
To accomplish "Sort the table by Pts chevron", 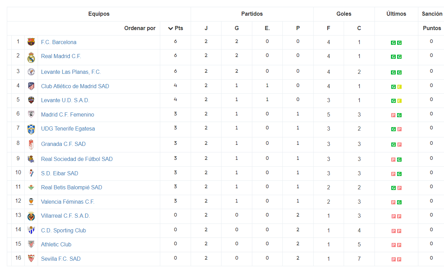I will point(170,28).
